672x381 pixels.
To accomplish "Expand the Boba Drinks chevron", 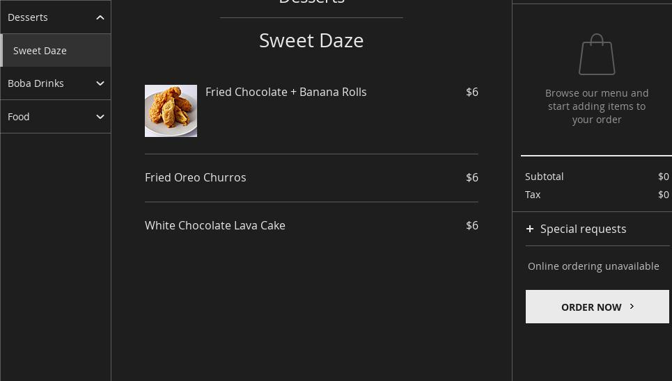I will point(100,83).
